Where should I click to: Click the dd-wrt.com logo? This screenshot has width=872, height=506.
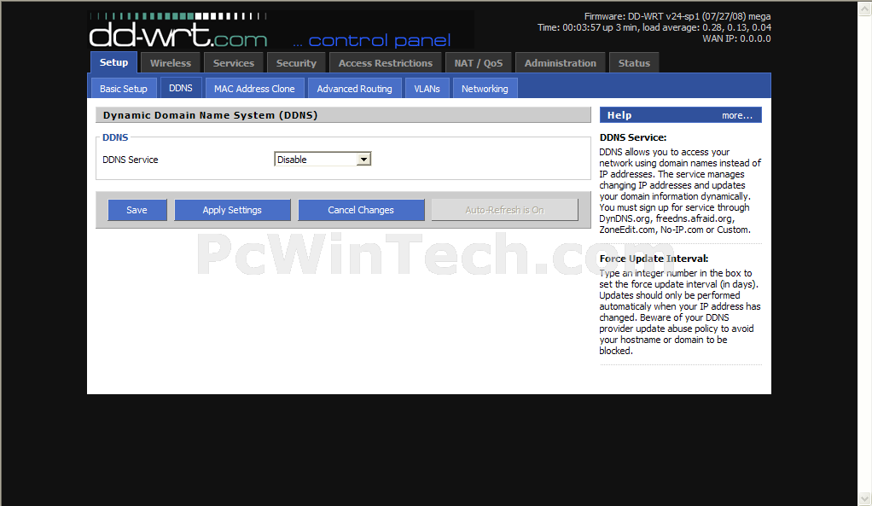pyautogui.click(x=178, y=32)
